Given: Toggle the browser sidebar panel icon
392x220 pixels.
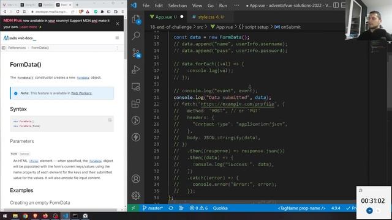Looking at the screenshot, I should click(x=109, y=12).
